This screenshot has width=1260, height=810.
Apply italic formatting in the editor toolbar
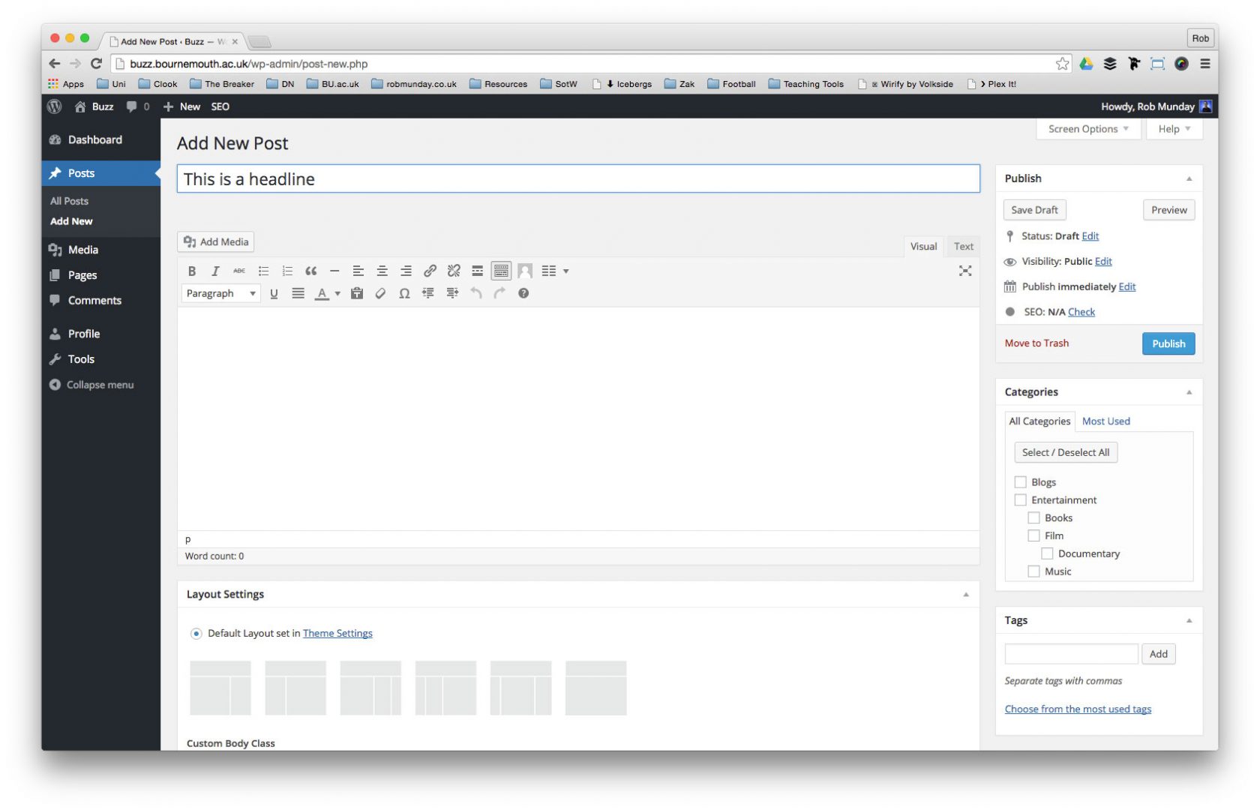tap(215, 271)
